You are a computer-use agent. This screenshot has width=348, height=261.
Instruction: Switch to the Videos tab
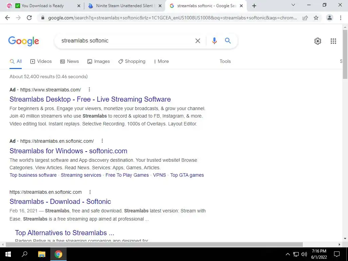[x=41, y=61]
